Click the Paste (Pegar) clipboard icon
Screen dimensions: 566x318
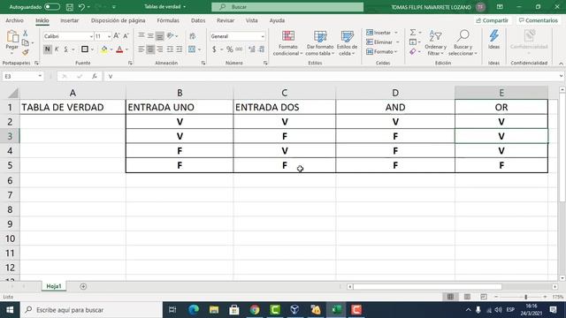pyautogui.click(x=12, y=36)
